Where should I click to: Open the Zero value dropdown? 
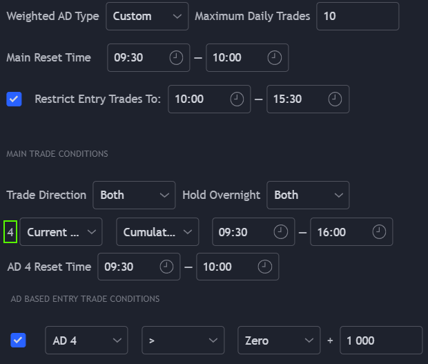click(x=278, y=341)
